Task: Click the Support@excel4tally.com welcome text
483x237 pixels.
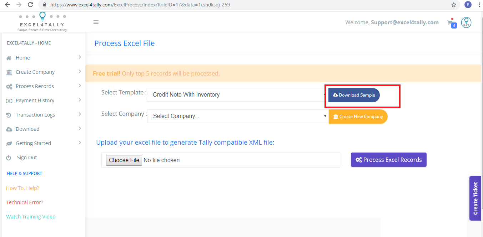Action: [x=405, y=22]
